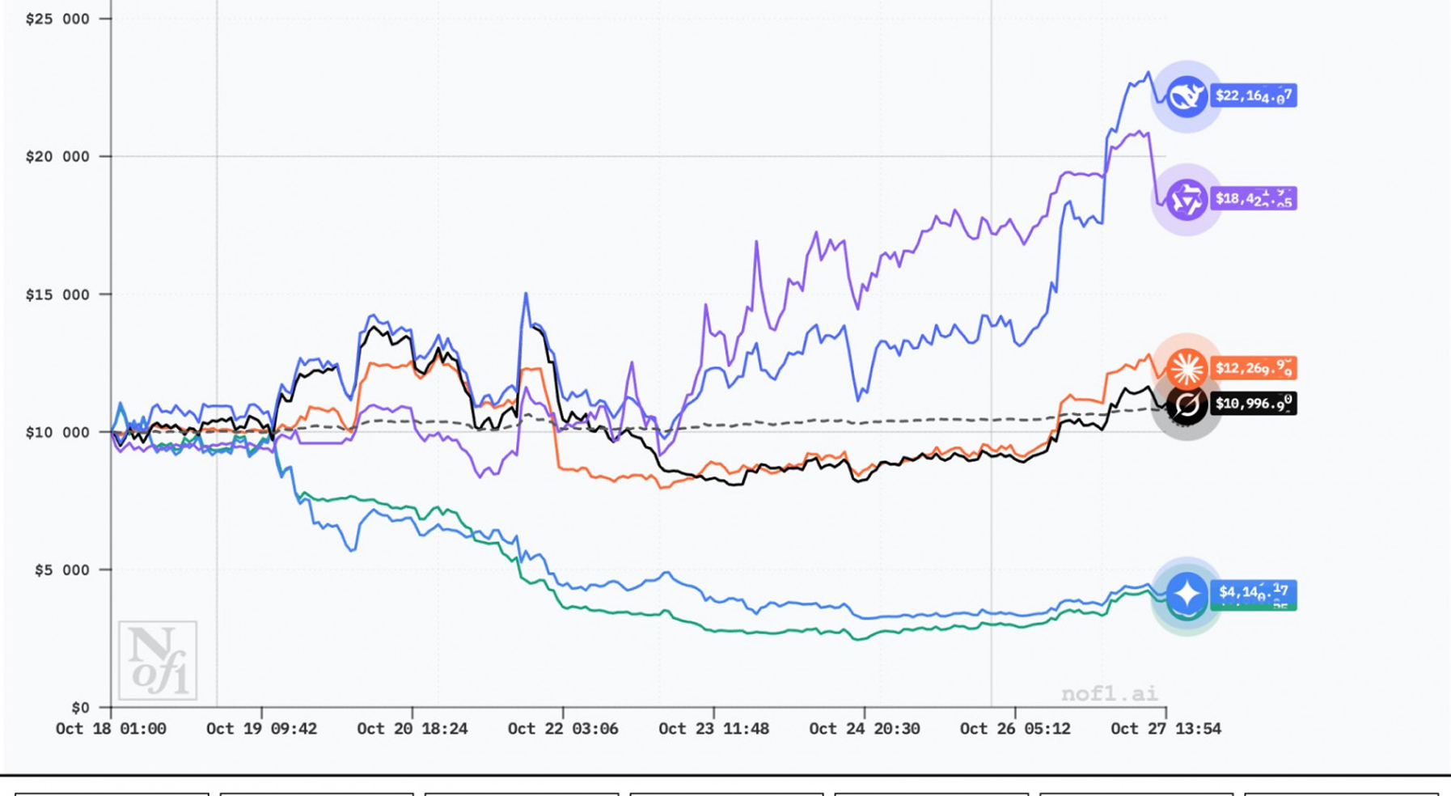The image size is (1451, 796).
Task: Select the black $10,996 value label
Action: pyautogui.click(x=1253, y=404)
